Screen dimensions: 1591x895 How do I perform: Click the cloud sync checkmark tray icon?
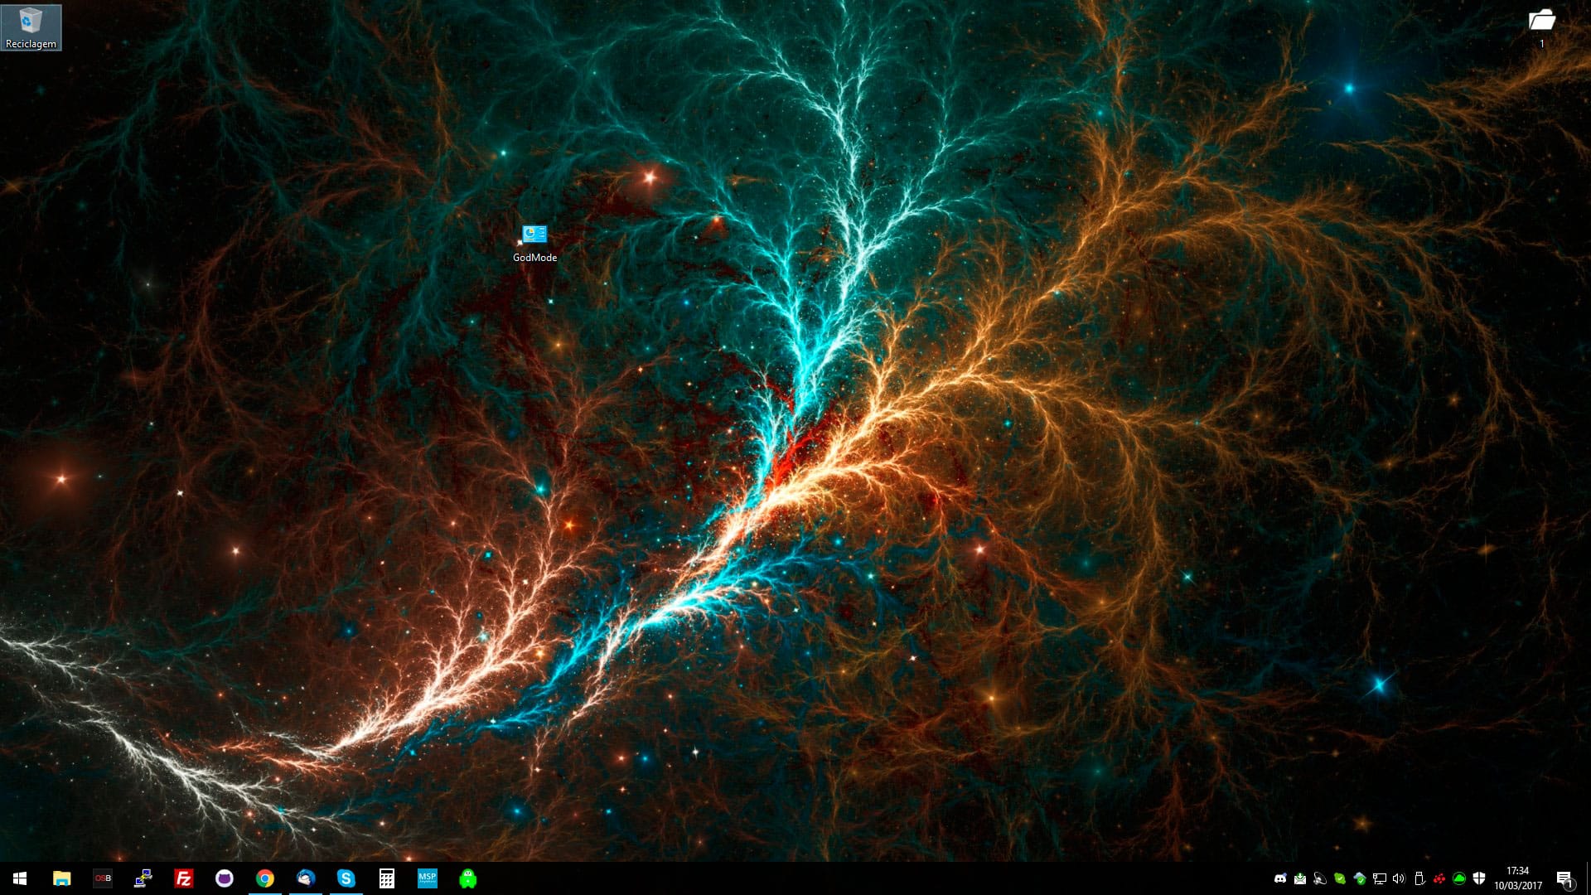click(x=1360, y=878)
